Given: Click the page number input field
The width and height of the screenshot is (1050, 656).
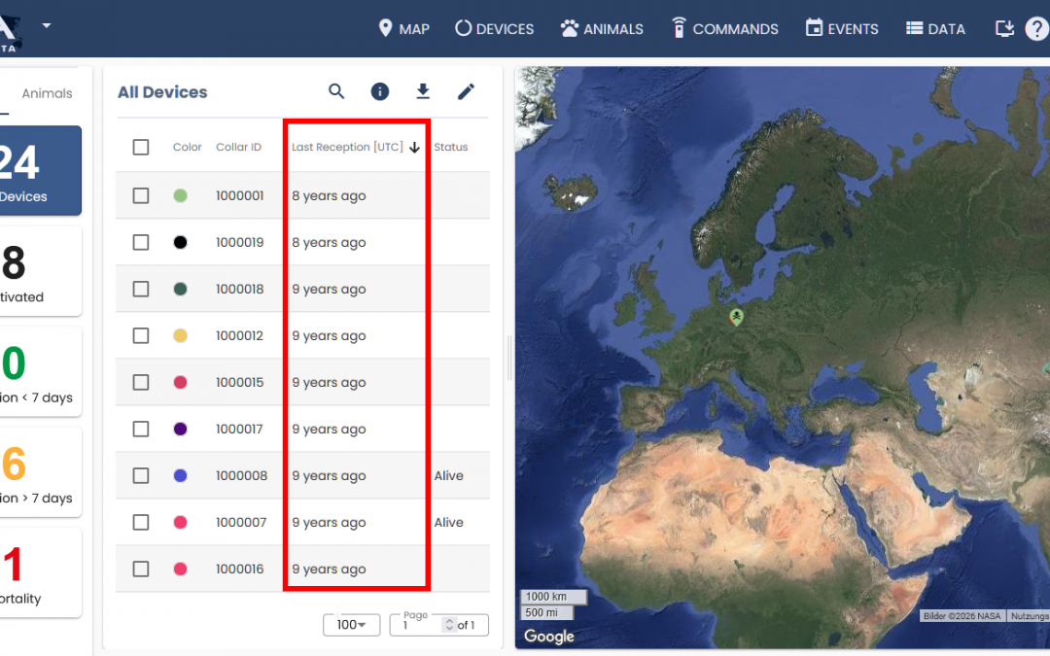Looking at the screenshot, I should pyautogui.click(x=419, y=626).
